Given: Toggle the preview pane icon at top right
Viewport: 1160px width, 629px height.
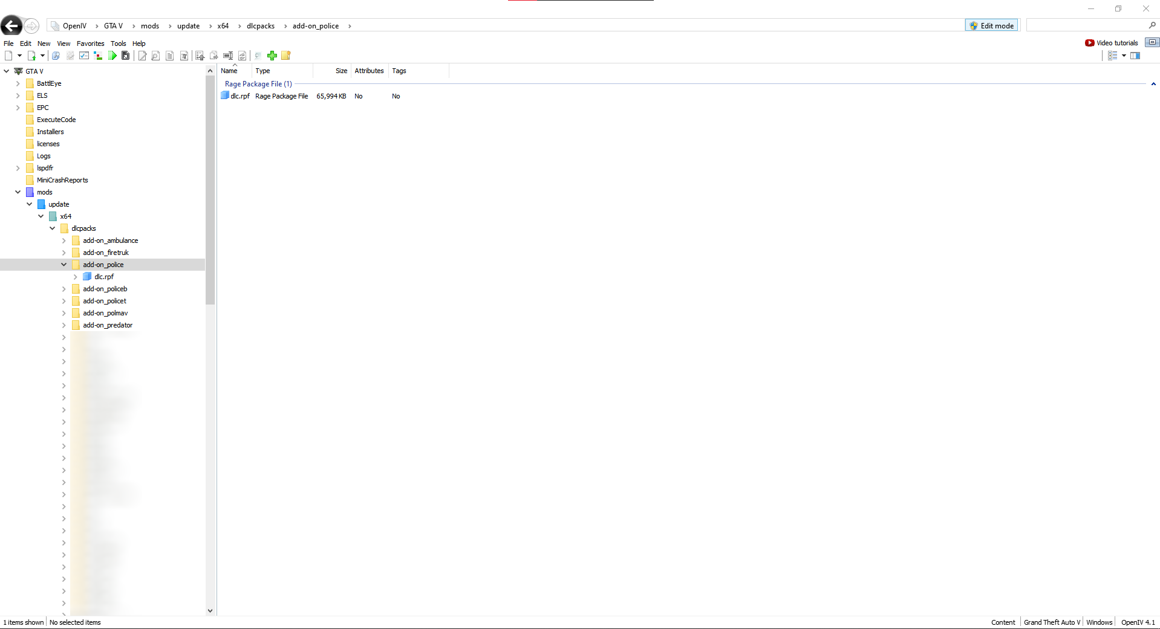Looking at the screenshot, I should point(1135,56).
